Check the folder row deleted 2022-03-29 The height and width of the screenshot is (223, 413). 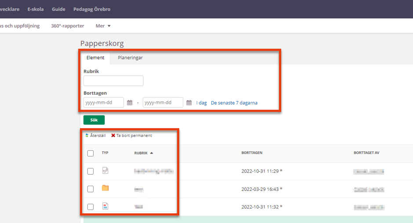(x=91, y=189)
